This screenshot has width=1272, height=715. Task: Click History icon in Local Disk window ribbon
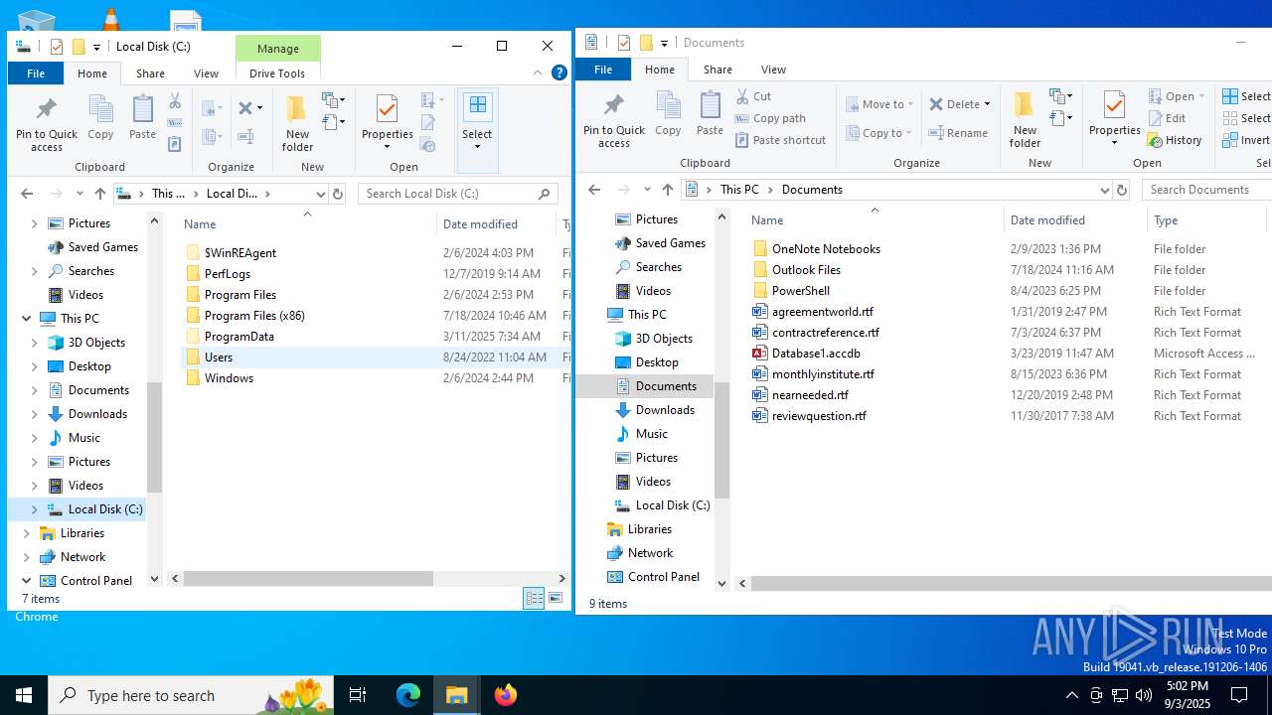pos(429,145)
